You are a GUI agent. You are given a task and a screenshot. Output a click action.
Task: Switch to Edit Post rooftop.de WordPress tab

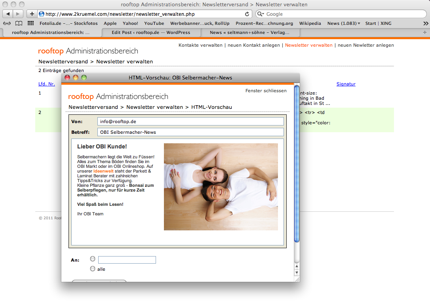(151, 32)
